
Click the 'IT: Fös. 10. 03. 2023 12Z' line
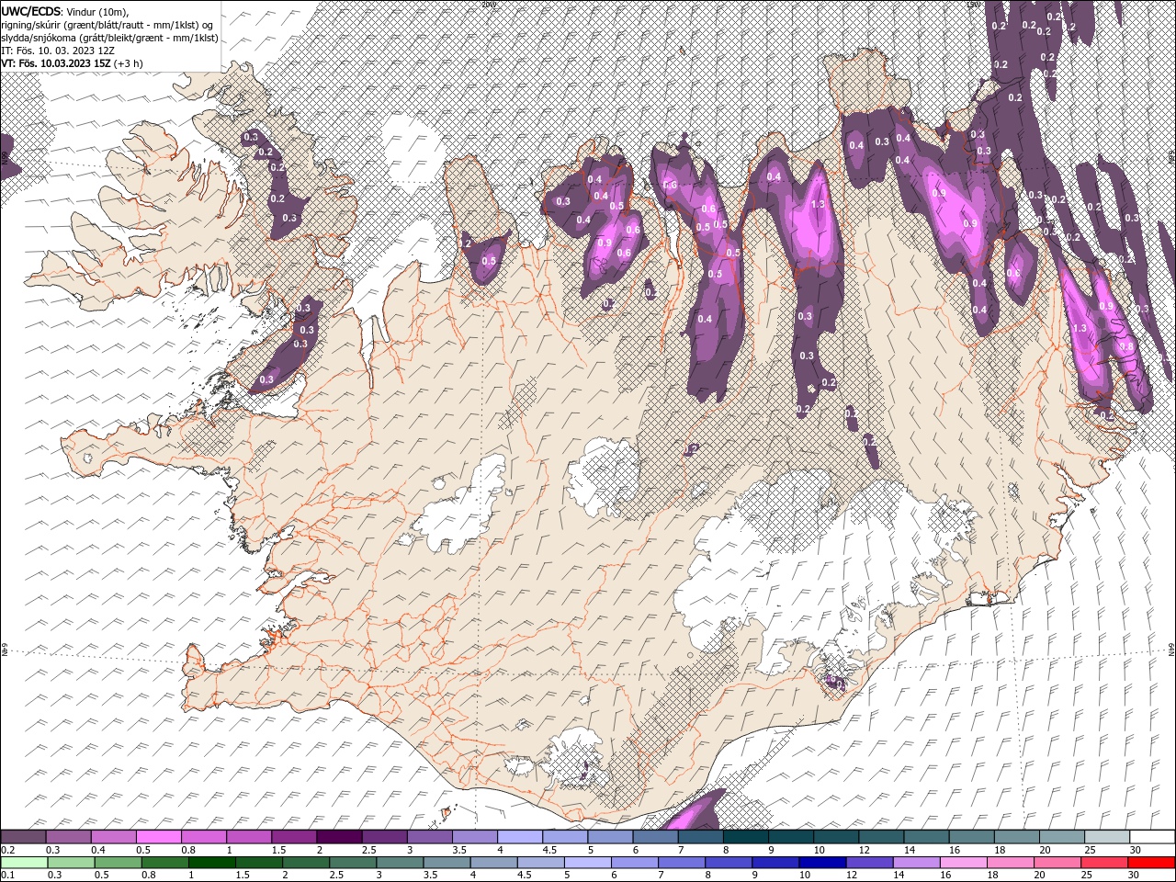58,51
